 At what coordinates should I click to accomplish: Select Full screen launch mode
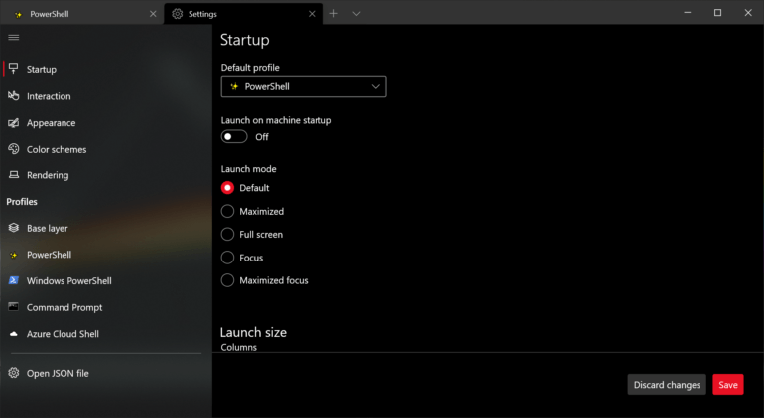(227, 234)
